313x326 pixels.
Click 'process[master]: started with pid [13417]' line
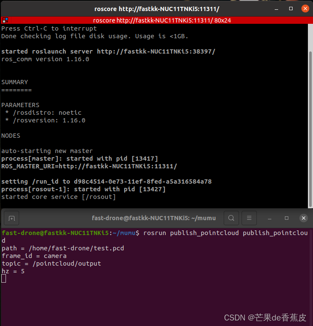pos(80,159)
